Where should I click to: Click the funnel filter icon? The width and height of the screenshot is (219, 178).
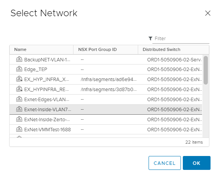point(150,38)
